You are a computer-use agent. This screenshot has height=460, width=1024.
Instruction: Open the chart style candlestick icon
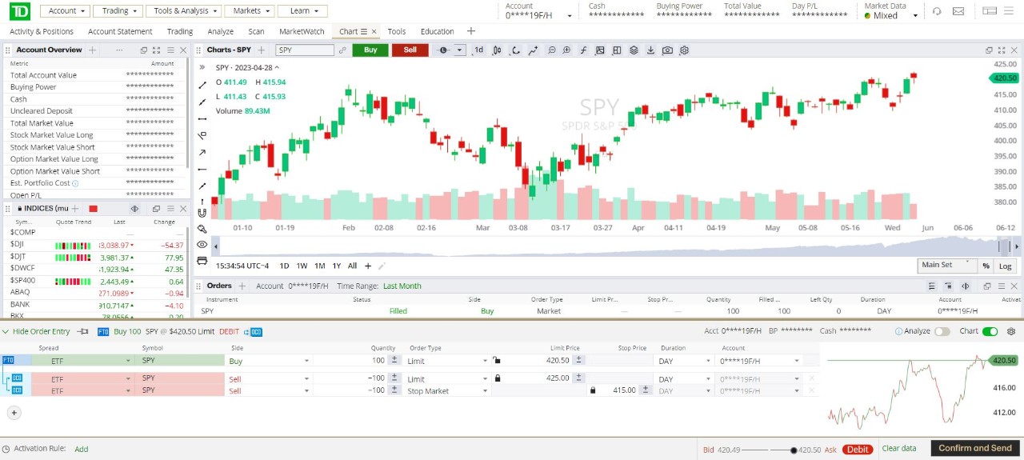click(497, 50)
